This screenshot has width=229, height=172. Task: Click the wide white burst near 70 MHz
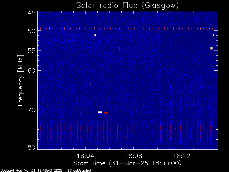100,112
